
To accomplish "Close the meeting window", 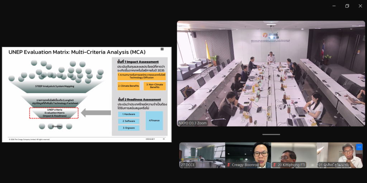I will click(360, 6).
